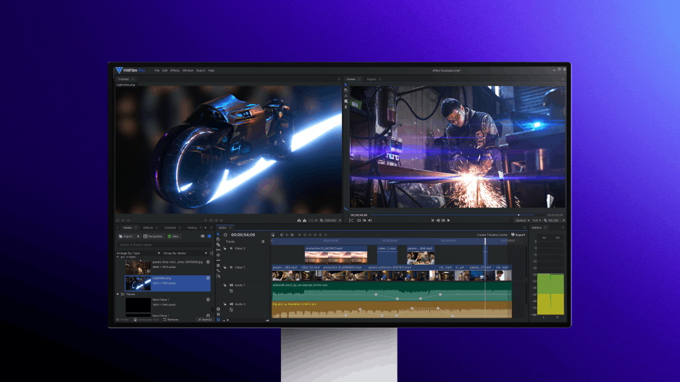The height and width of the screenshot is (382, 680).
Task: Select the Hand tool in Editor toolbar
Action: (x=218, y=239)
